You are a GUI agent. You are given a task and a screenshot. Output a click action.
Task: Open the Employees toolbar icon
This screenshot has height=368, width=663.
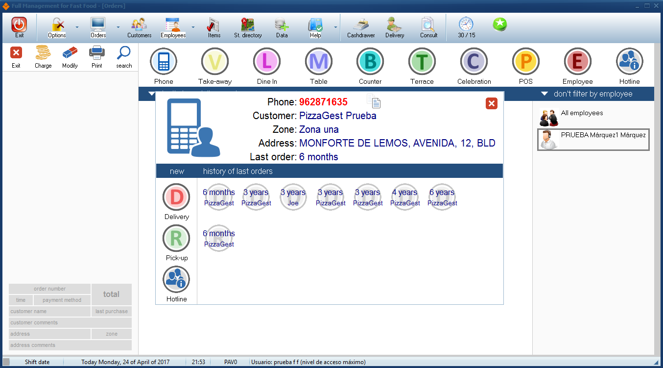(x=173, y=25)
